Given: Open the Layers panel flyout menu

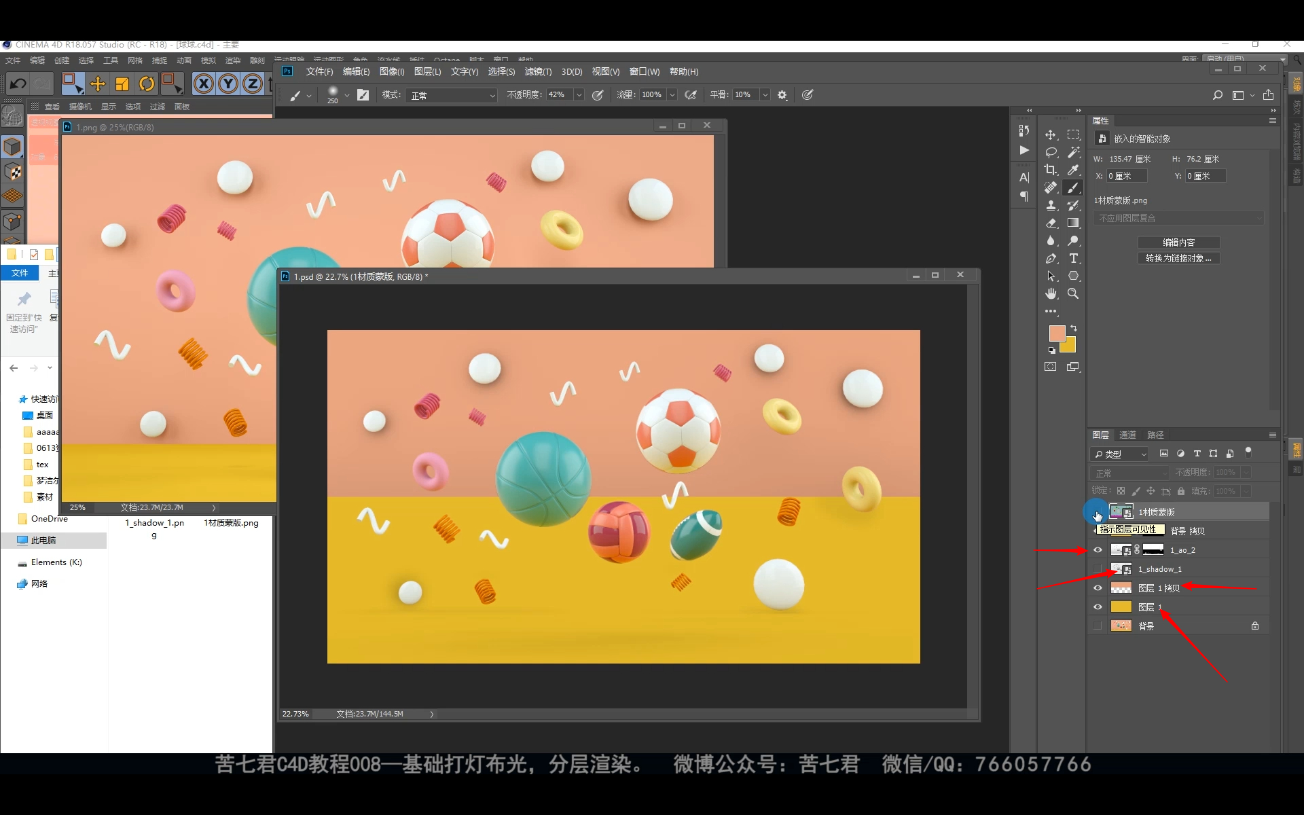Looking at the screenshot, I should tap(1272, 435).
